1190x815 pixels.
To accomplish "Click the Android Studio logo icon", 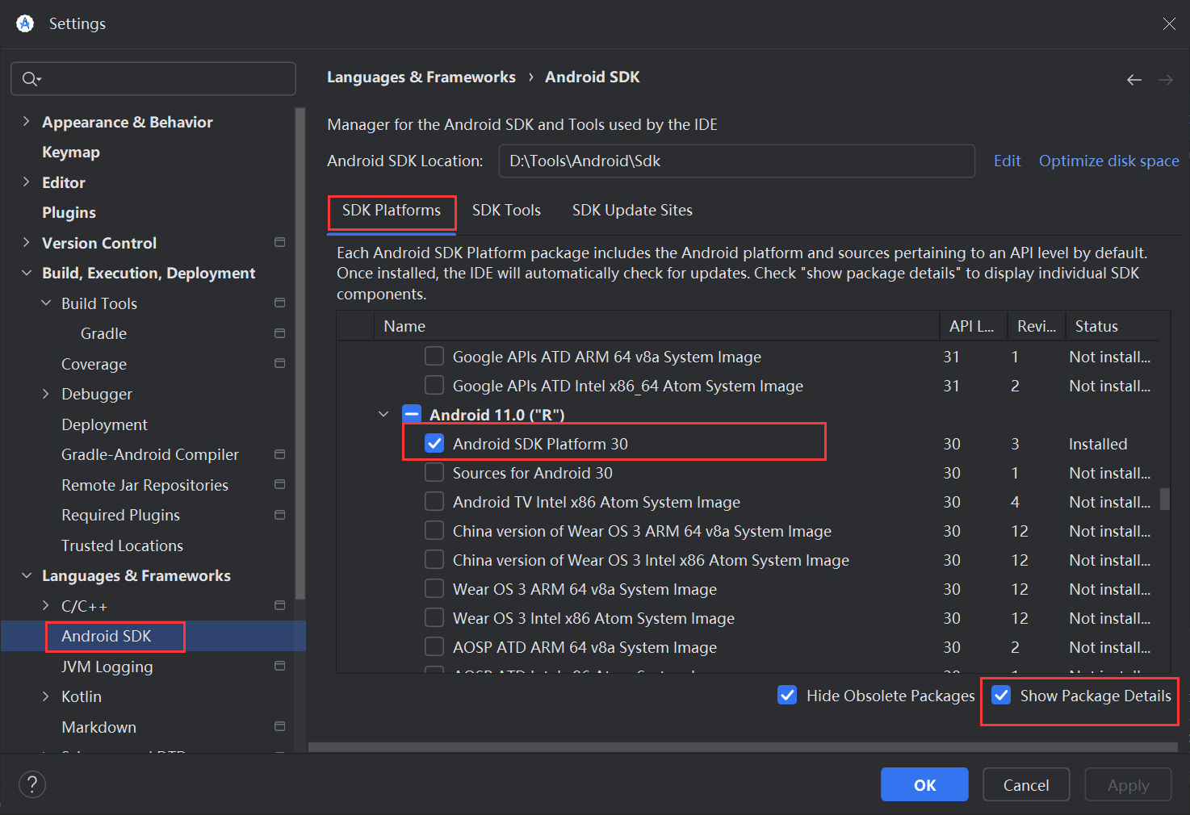I will [x=25, y=23].
